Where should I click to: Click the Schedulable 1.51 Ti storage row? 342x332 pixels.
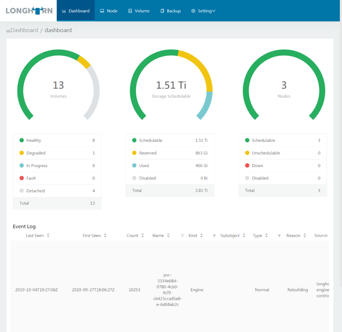coord(170,141)
